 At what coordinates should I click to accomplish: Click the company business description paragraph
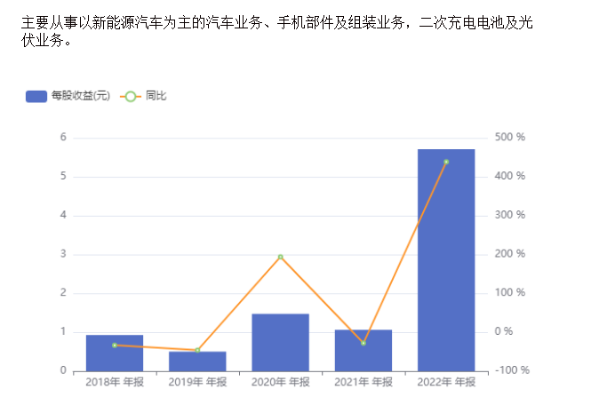(x=277, y=31)
